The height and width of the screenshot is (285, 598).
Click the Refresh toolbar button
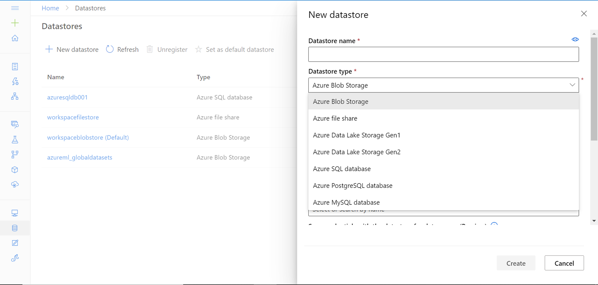point(122,50)
